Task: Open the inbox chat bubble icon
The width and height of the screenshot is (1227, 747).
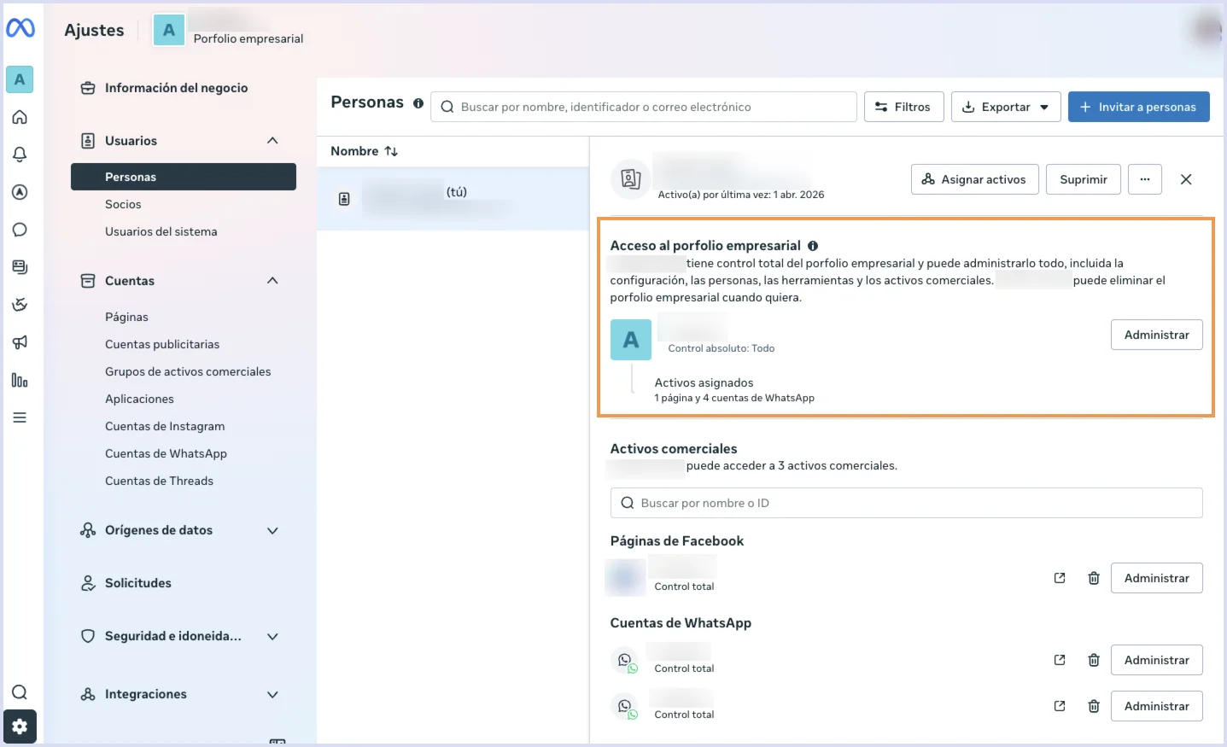Action: point(20,230)
